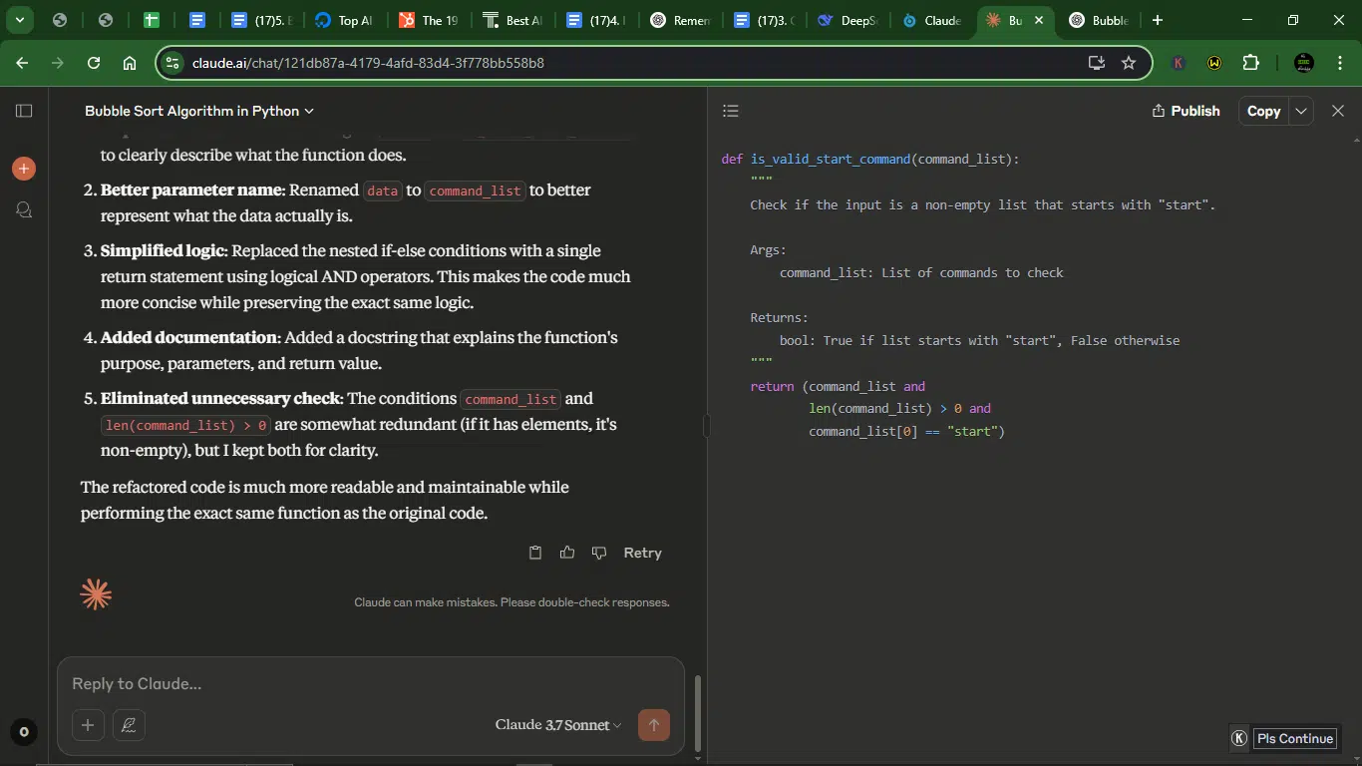Switch to the Top AI tab

(x=342, y=20)
